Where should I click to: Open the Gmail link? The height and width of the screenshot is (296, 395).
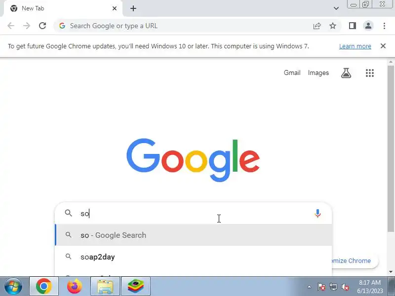(x=292, y=73)
